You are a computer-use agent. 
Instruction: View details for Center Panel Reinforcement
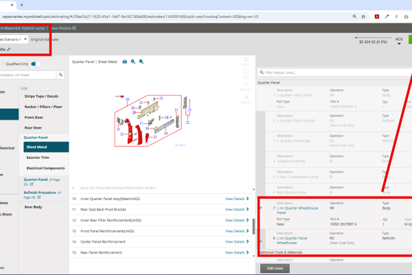(237, 242)
